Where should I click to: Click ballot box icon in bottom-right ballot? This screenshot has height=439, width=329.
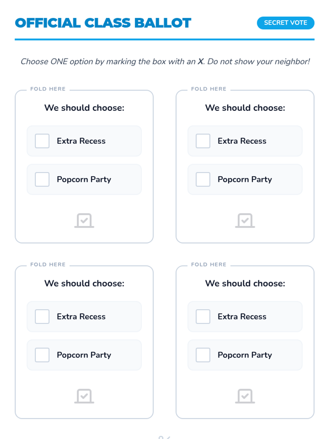coord(245,396)
